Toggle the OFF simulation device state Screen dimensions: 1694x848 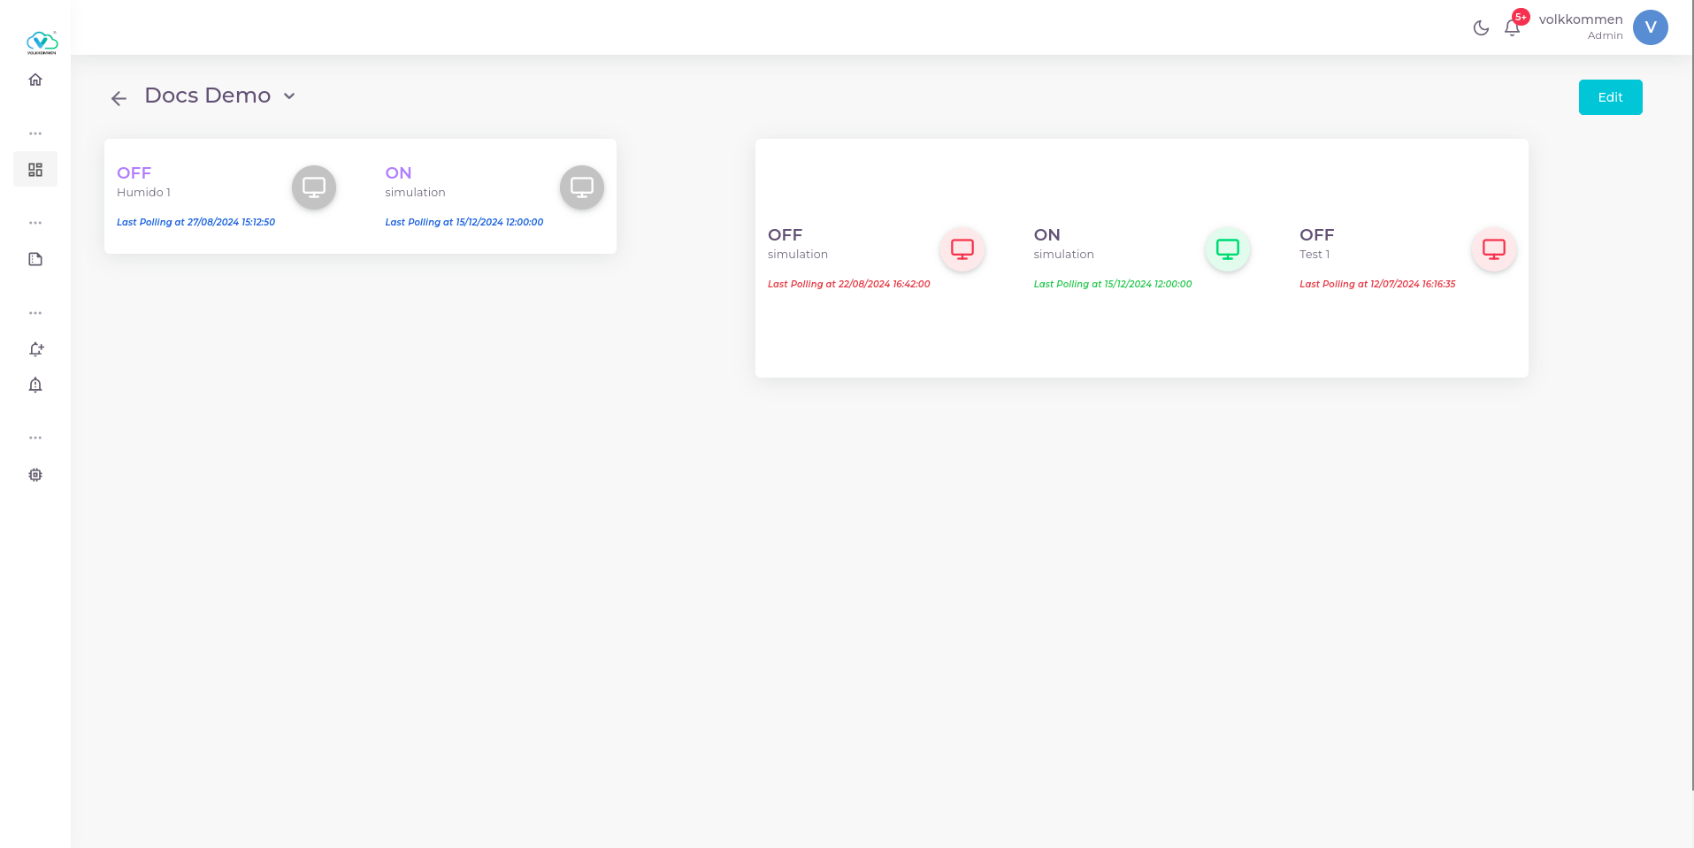(x=962, y=249)
